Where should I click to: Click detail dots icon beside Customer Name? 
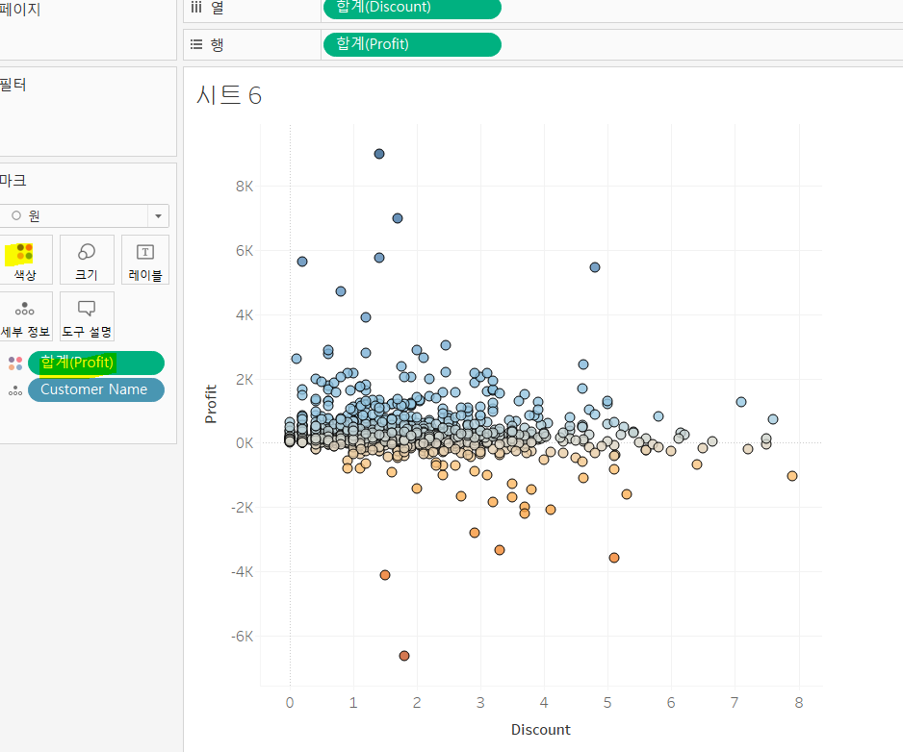coord(15,390)
